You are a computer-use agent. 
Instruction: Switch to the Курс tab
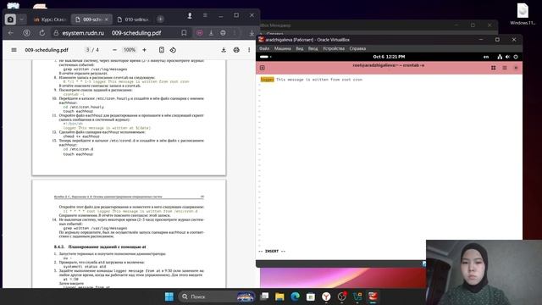(49, 19)
